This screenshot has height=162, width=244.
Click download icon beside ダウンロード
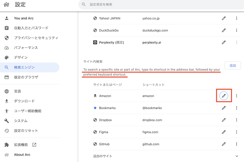(6, 101)
